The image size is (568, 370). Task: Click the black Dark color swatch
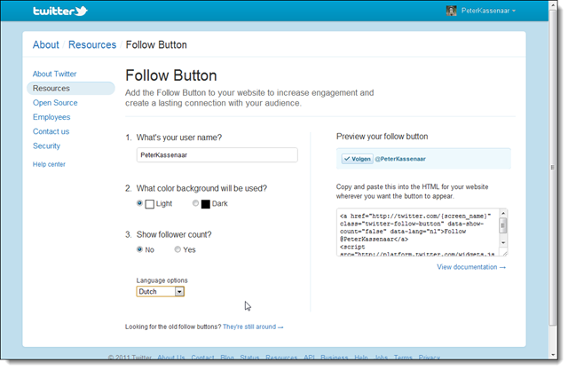point(205,204)
